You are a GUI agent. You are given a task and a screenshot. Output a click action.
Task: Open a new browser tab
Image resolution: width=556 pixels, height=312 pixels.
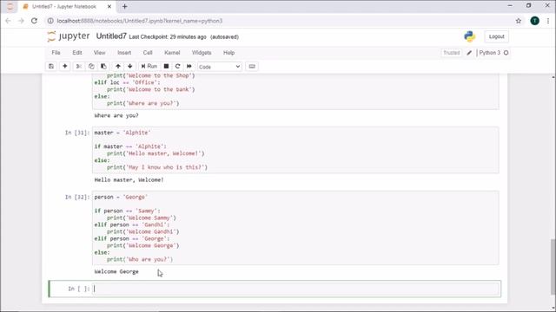pos(125,6)
